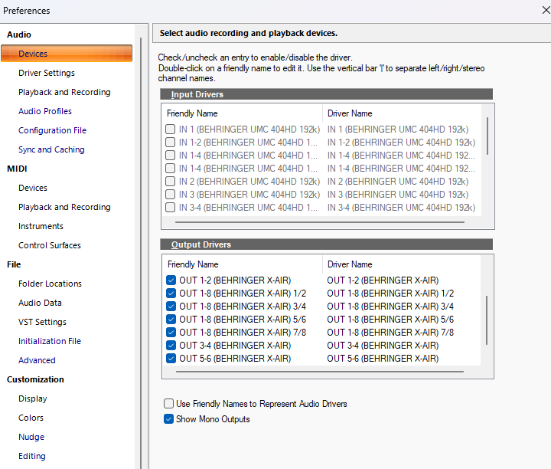Open Audio Playback and Recording settings

(x=64, y=92)
